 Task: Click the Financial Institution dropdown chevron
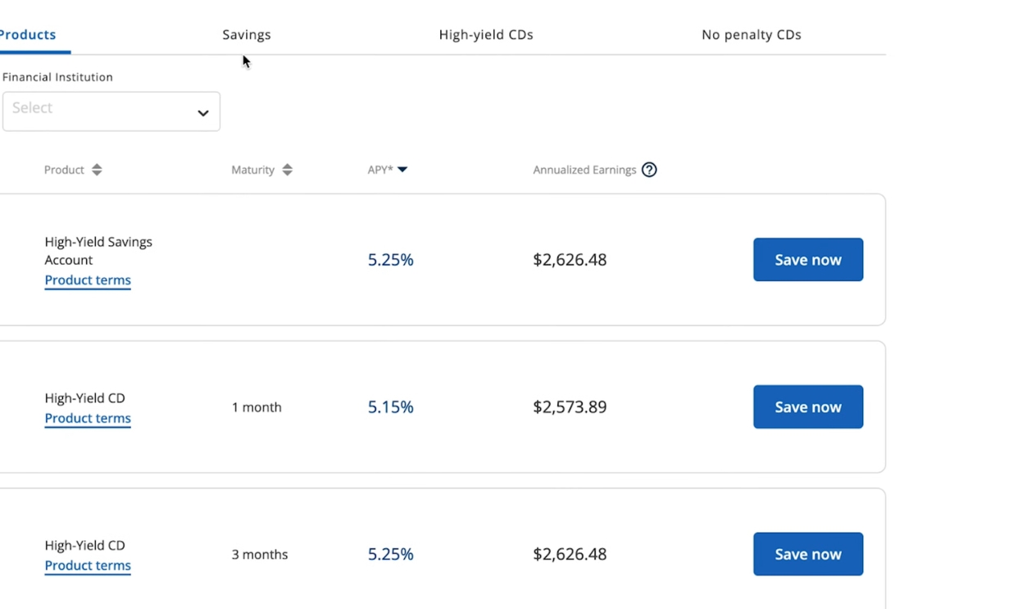[x=202, y=112]
